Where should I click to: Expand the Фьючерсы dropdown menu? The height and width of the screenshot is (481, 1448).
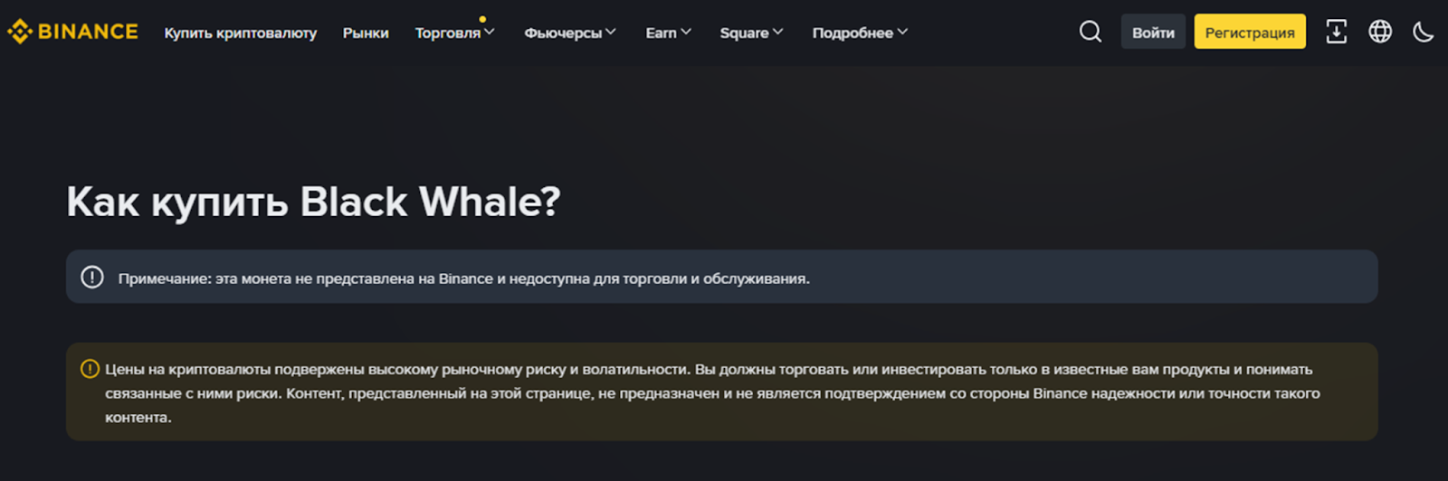[563, 33]
